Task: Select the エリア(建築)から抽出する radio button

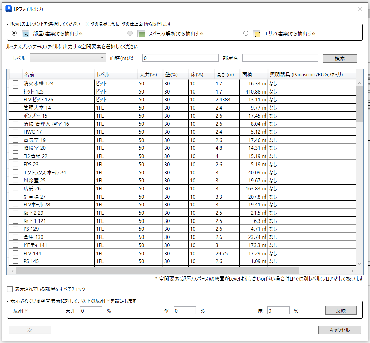Action: [x=246, y=33]
